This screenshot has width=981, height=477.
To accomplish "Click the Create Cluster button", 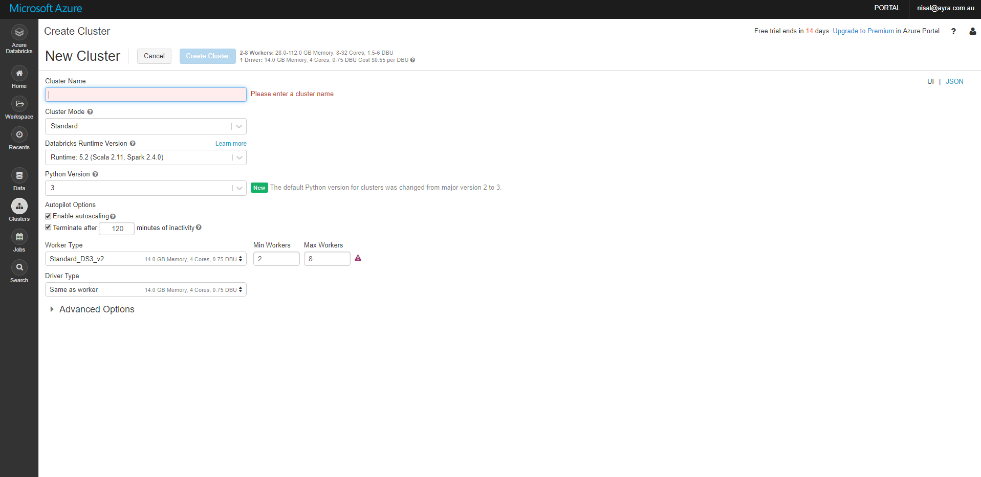I will pos(207,56).
